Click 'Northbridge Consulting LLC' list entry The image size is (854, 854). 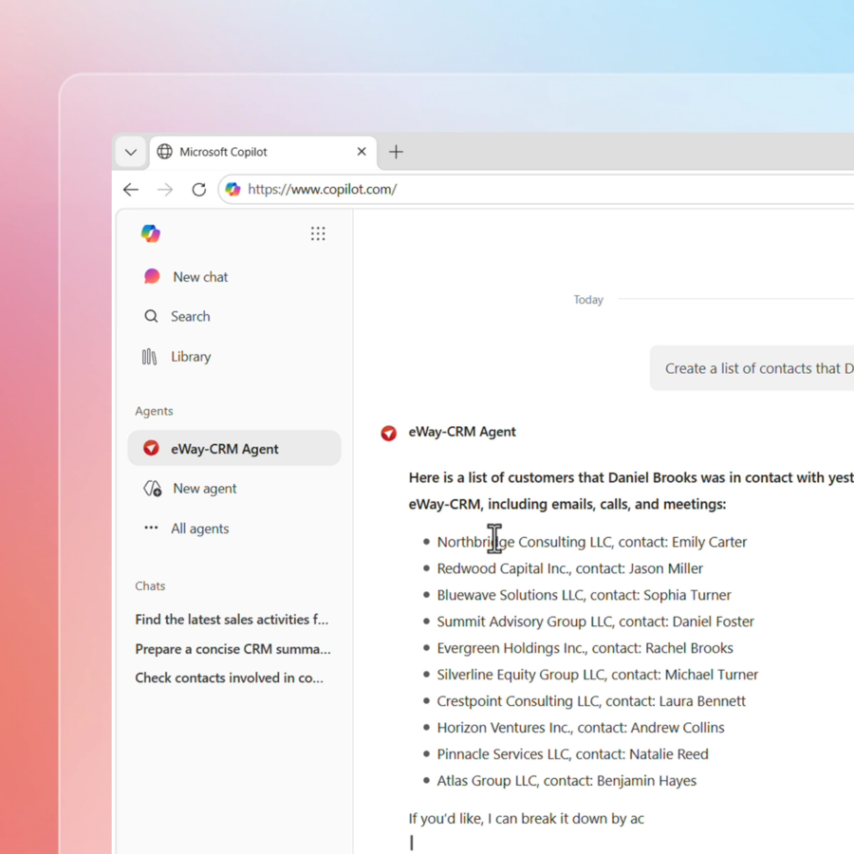592,542
